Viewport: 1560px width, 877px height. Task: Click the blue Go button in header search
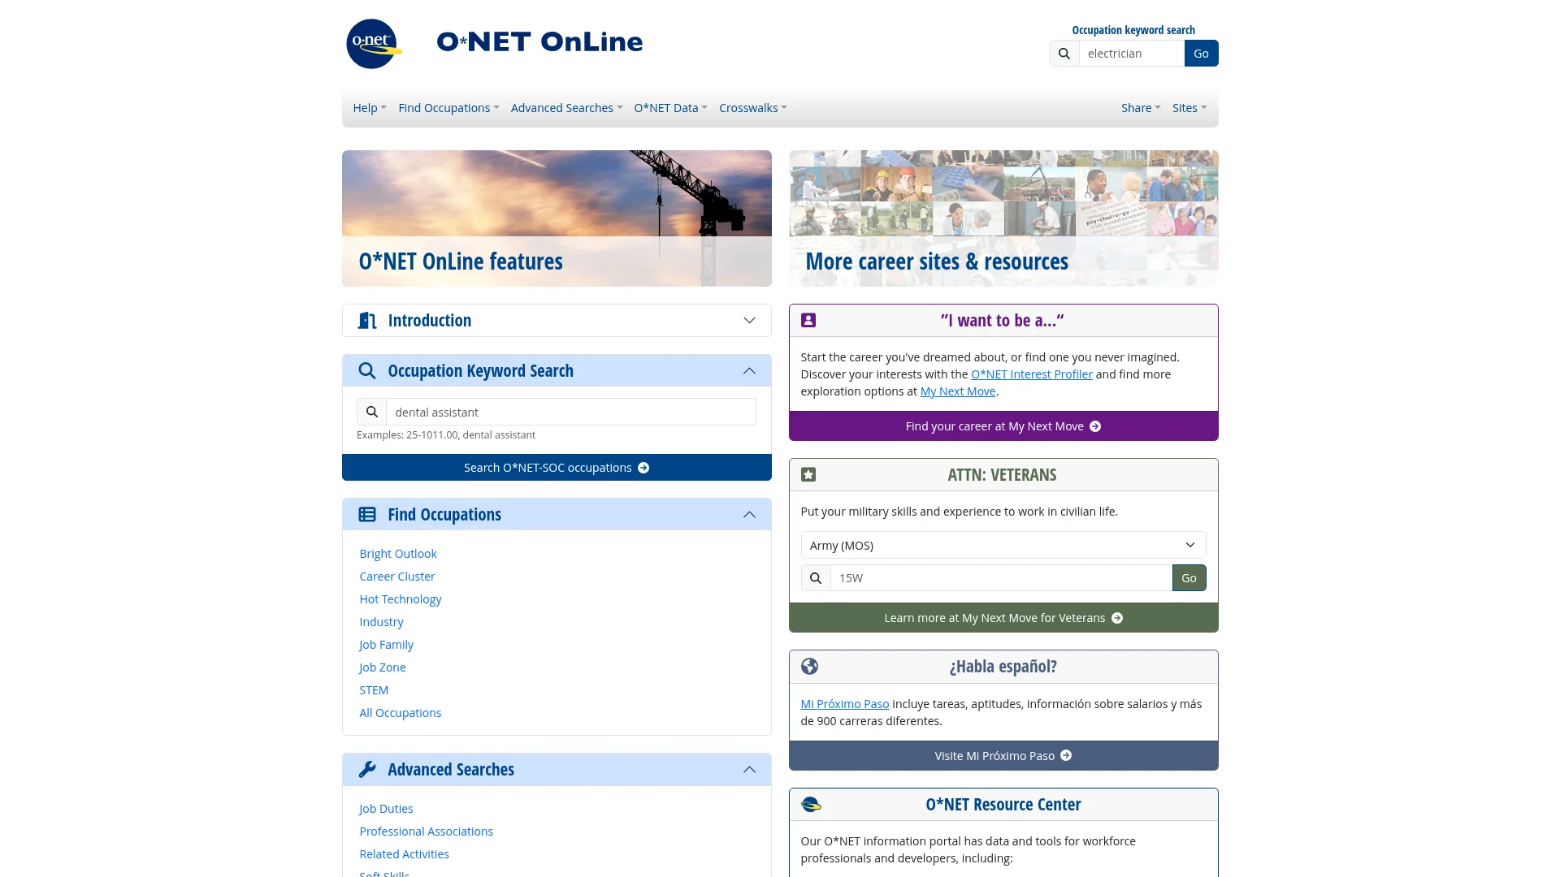[1201, 54]
